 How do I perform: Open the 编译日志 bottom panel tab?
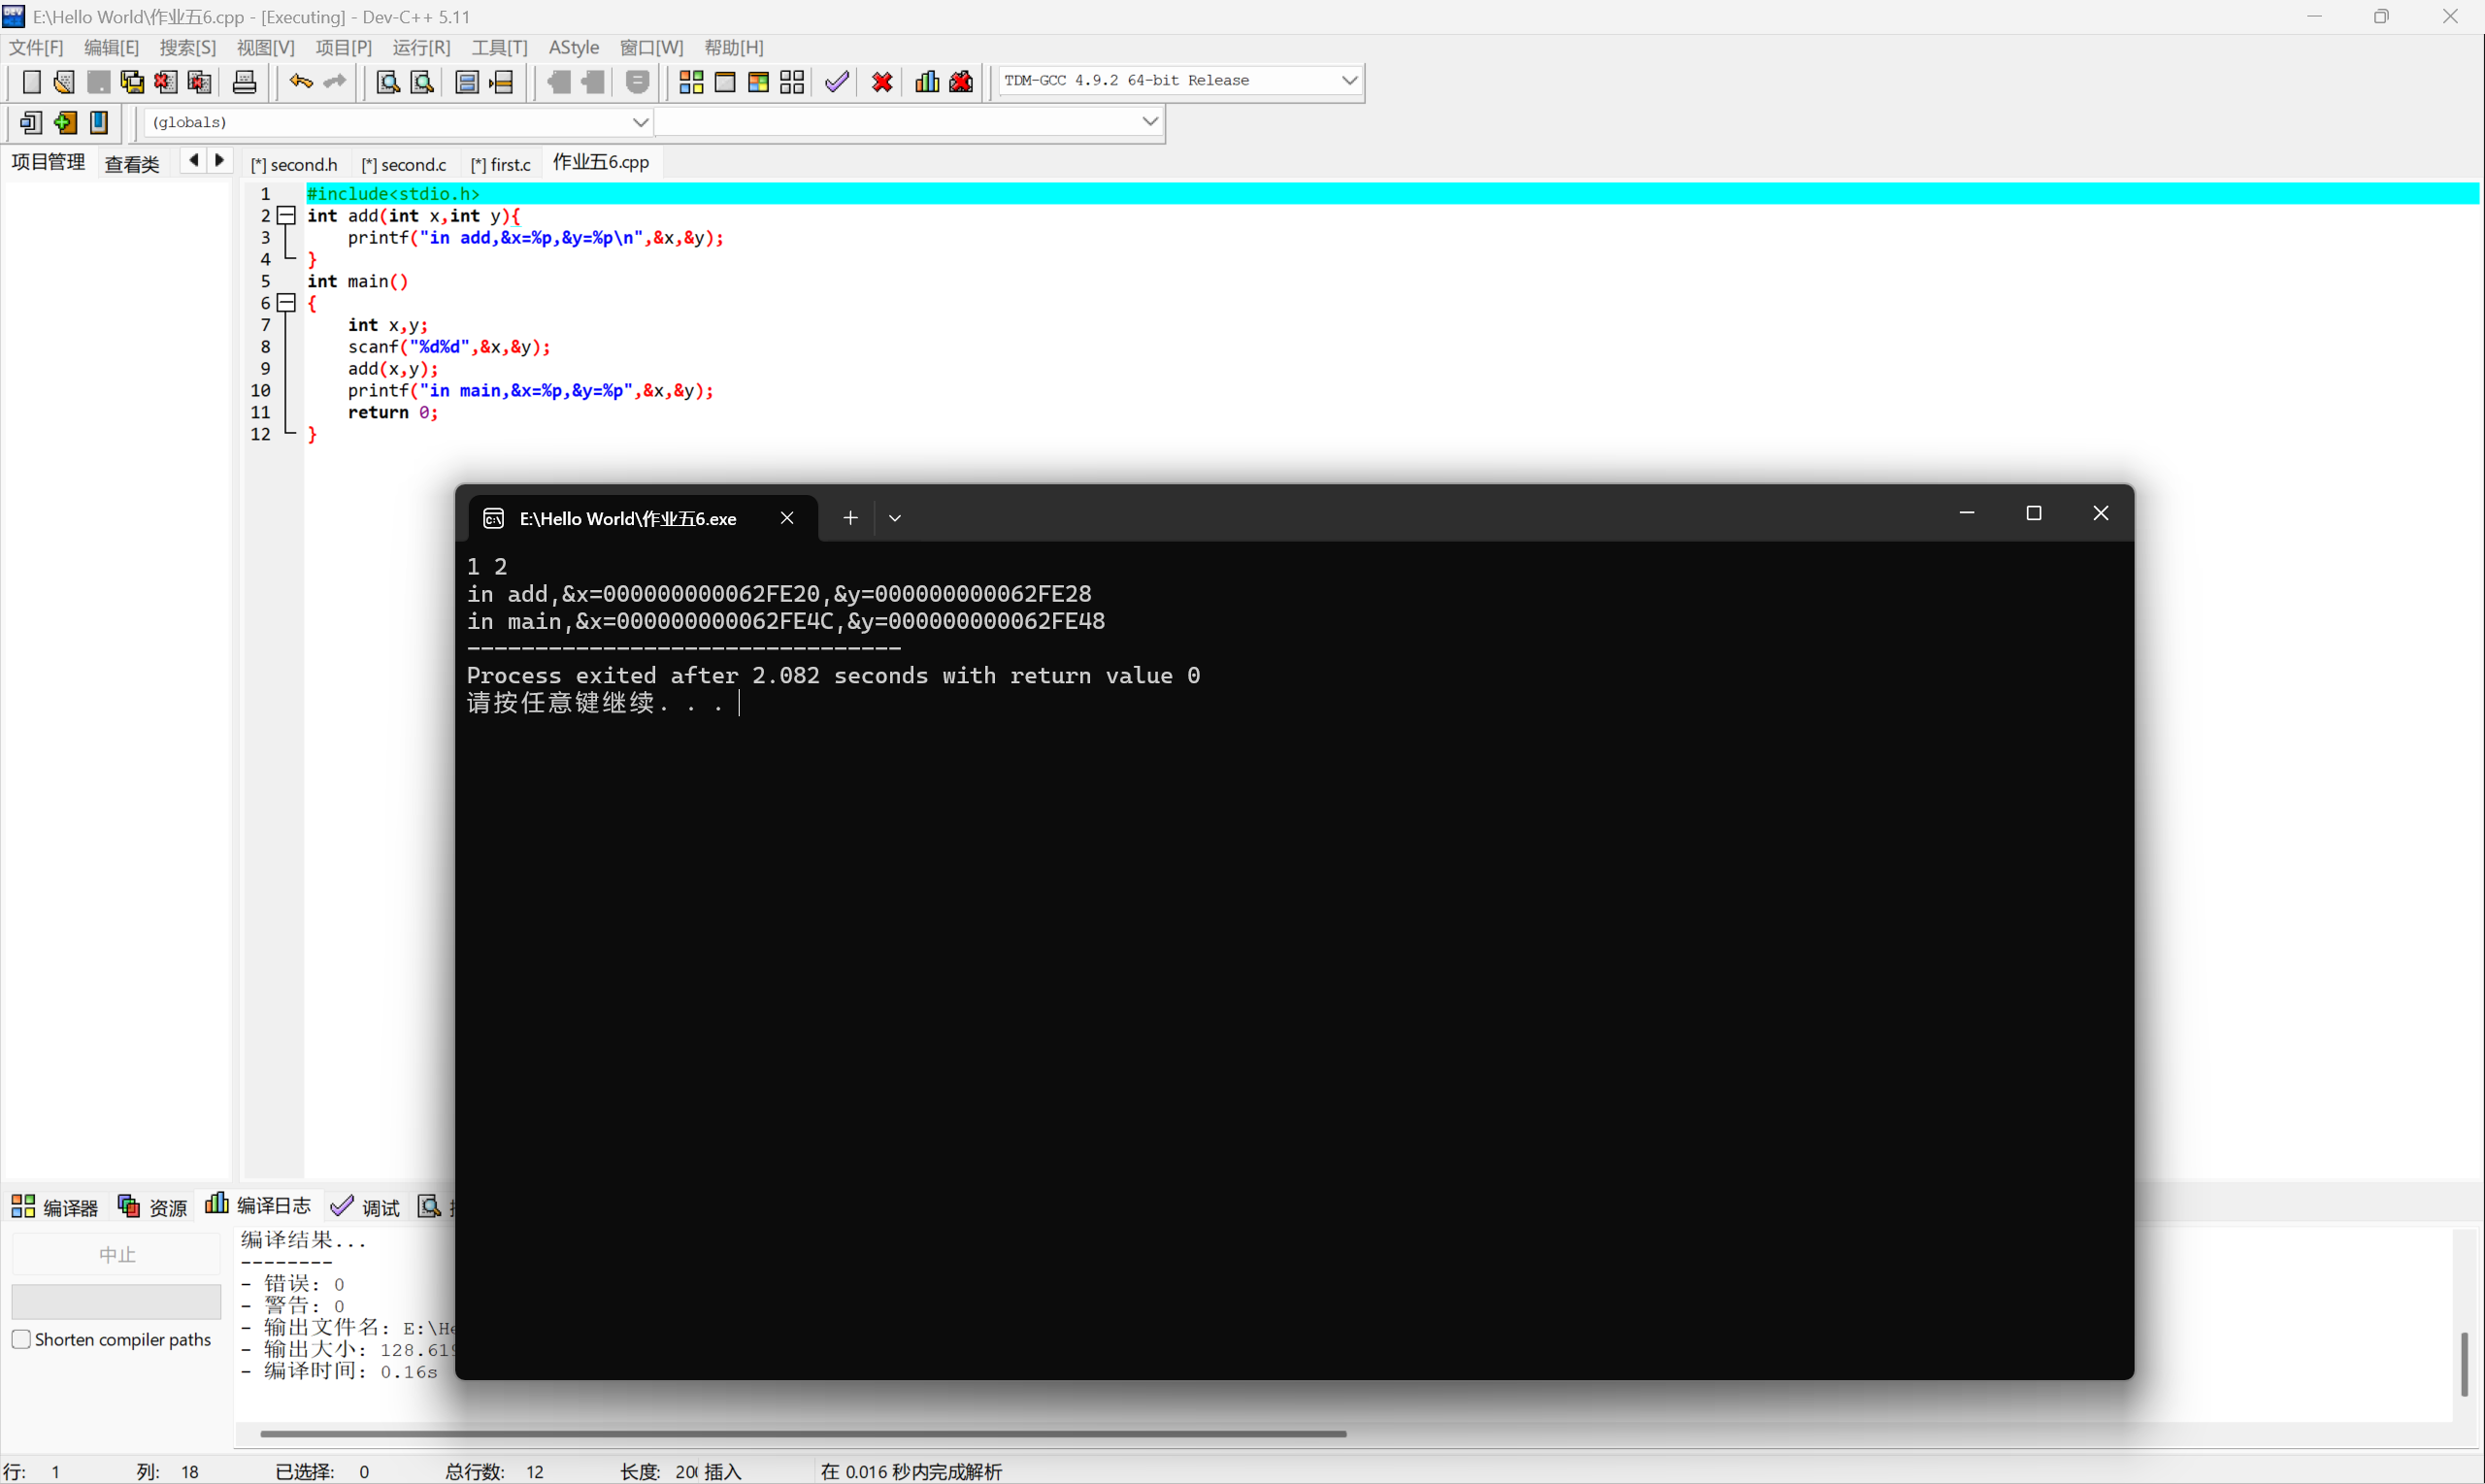pyautogui.click(x=259, y=1206)
